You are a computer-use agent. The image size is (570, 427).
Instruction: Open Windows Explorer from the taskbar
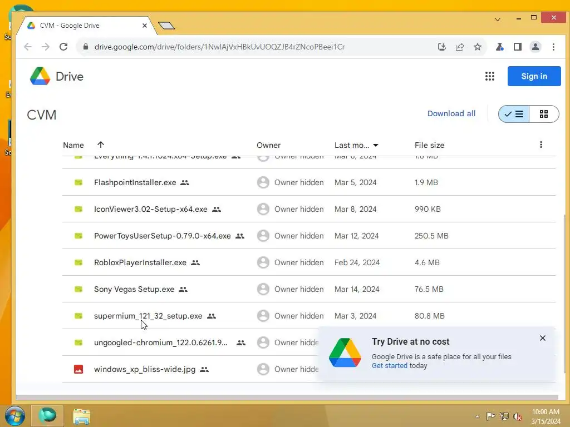tap(81, 416)
